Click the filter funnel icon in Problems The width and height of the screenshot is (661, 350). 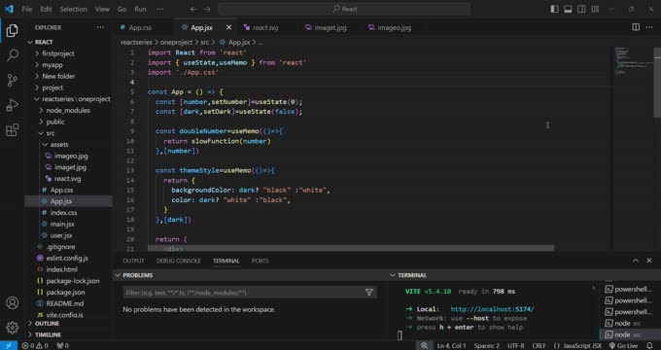tap(368, 293)
